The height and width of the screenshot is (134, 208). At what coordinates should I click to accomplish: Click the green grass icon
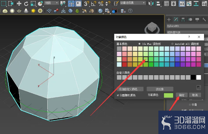pyautogui.click(x=77, y=11)
